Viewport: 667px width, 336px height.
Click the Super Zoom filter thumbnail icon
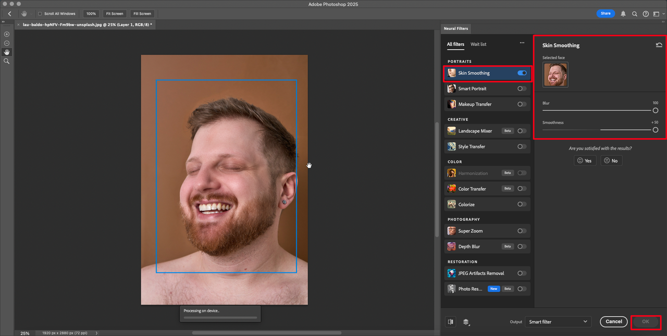pos(452,231)
